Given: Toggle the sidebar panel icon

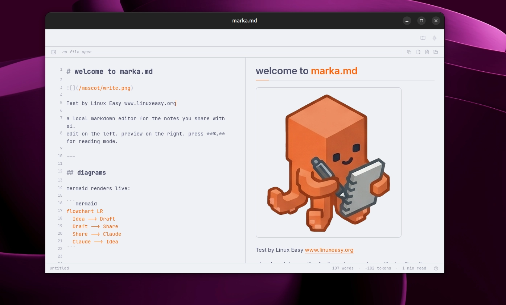Looking at the screenshot, I should click(x=54, y=52).
